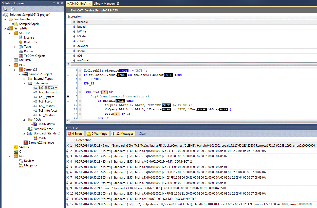Toggle auto-hide pin on Solution Explorer

tap(58, 3)
